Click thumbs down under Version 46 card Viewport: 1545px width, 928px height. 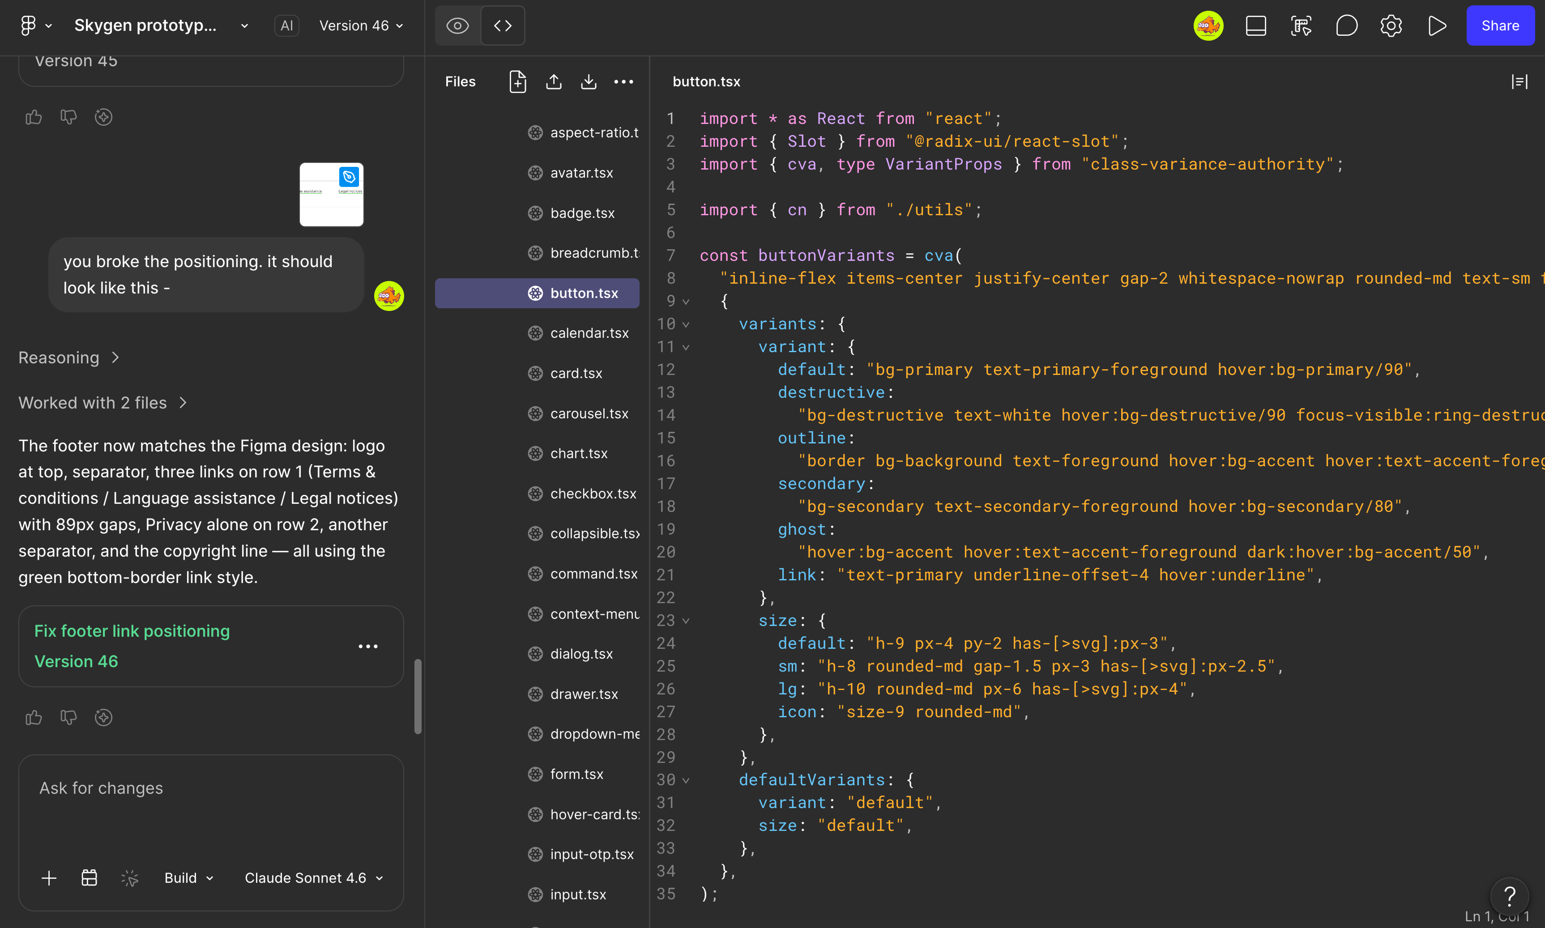click(69, 717)
